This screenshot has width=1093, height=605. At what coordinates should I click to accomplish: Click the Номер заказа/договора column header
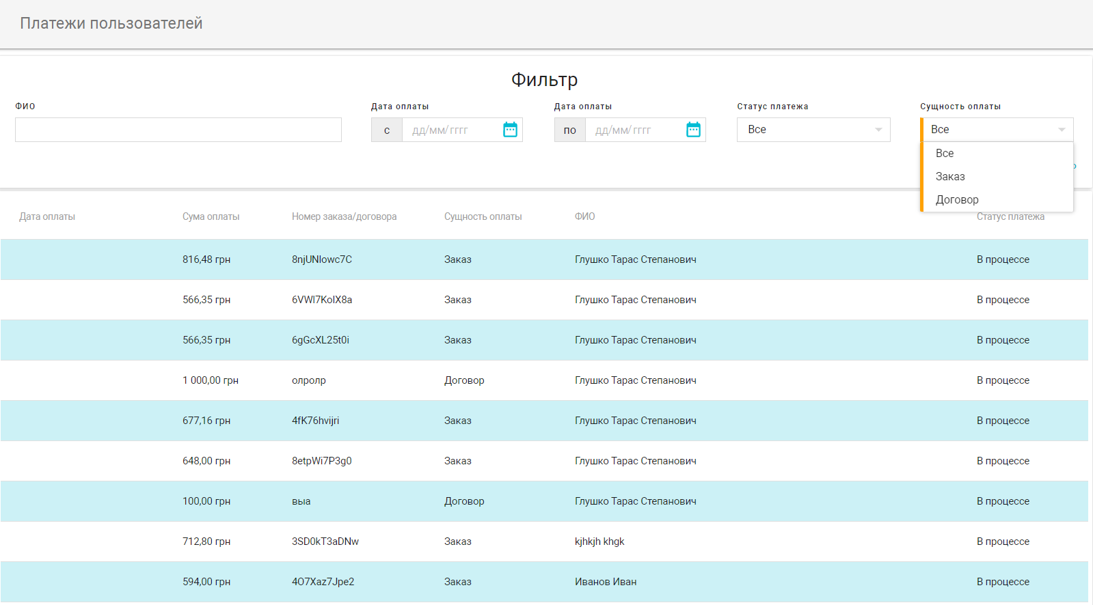coord(344,216)
